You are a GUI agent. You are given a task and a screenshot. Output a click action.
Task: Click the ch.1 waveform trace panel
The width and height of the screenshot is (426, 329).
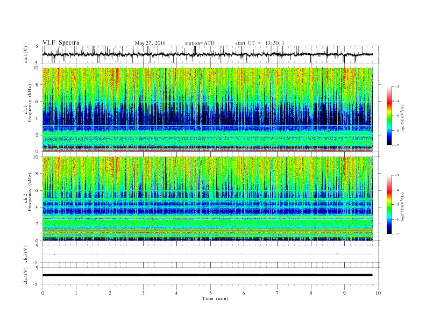pyautogui.click(x=211, y=54)
